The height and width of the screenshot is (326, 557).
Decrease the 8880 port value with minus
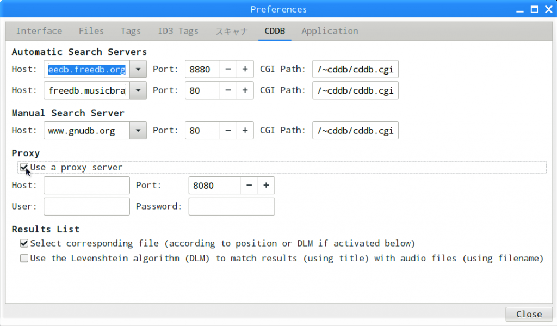(228, 69)
